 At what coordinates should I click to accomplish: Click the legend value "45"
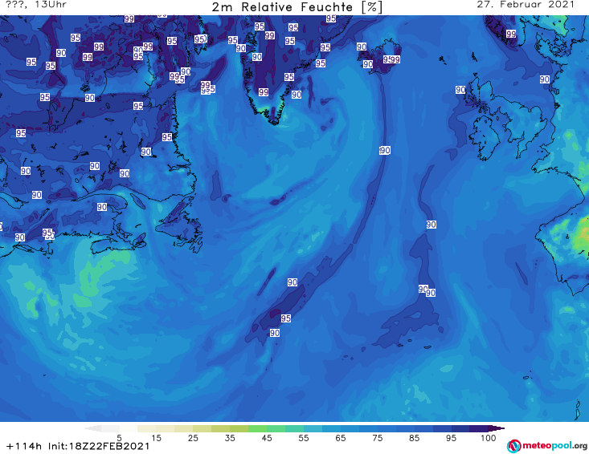coord(267,438)
